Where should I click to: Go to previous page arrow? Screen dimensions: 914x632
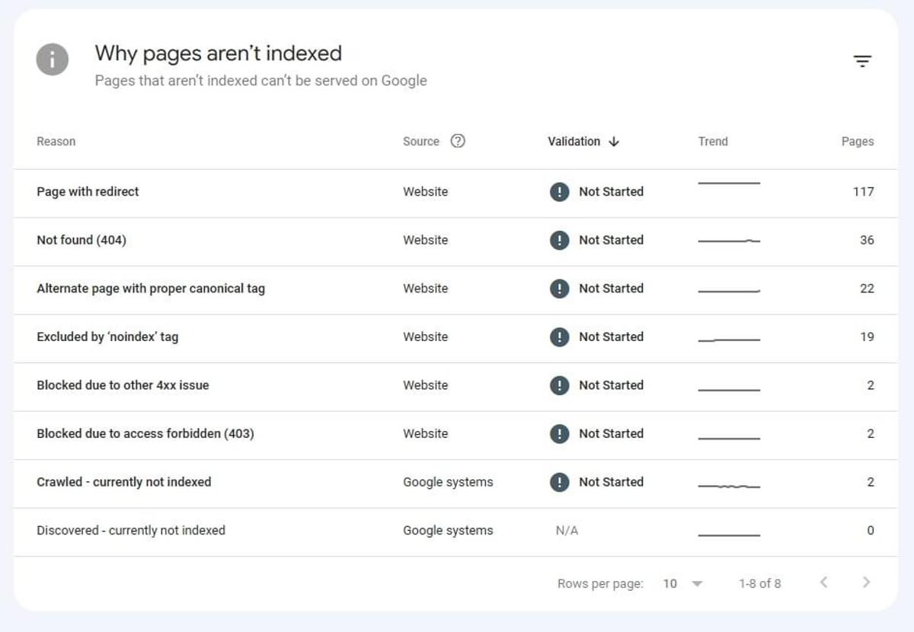tap(823, 583)
